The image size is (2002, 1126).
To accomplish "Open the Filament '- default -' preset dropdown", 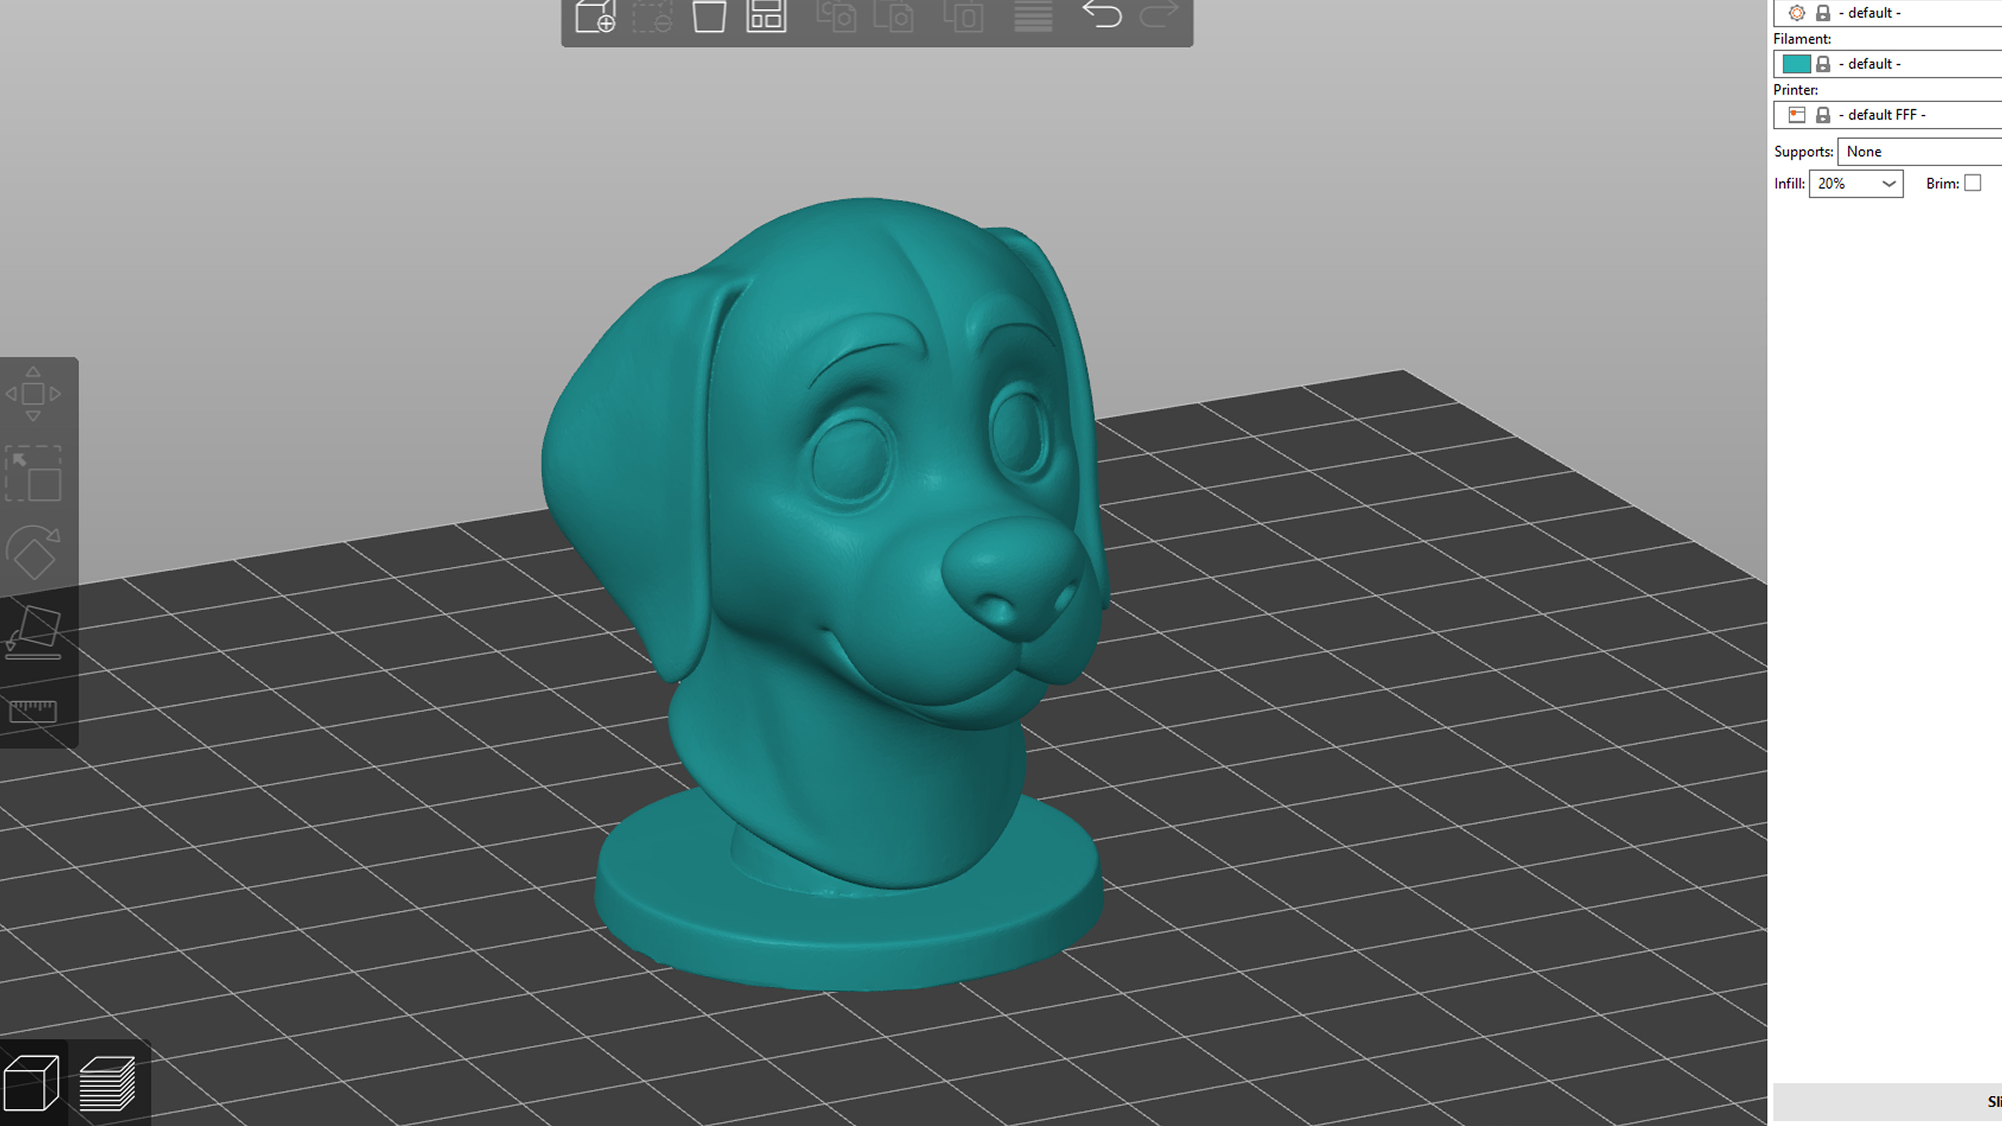I will [1888, 64].
